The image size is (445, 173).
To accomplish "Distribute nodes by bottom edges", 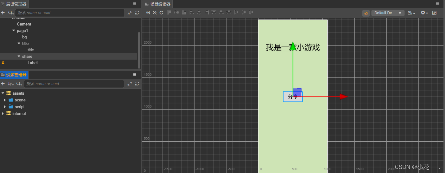I will click(229, 13).
